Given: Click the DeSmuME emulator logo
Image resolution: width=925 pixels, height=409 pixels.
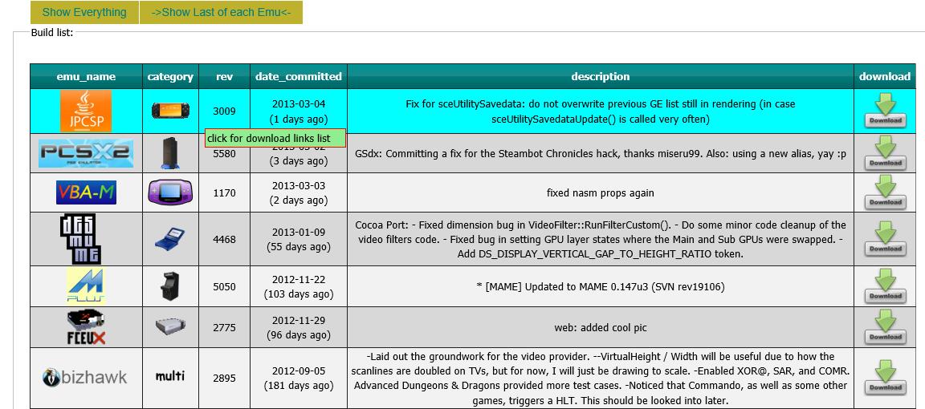Looking at the screenshot, I should pyautogui.click(x=81, y=239).
